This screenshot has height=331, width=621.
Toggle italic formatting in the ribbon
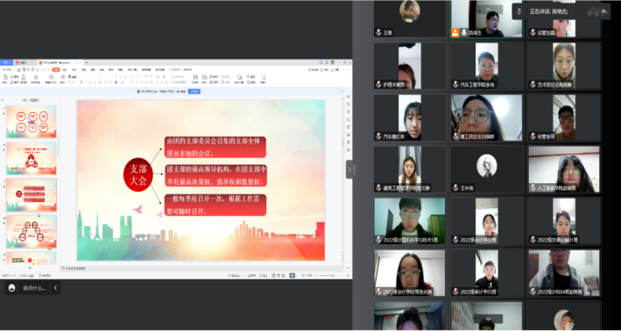pyautogui.click(x=86, y=82)
